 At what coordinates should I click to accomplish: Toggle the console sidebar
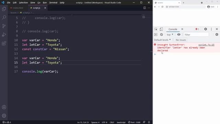click(x=156, y=34)
